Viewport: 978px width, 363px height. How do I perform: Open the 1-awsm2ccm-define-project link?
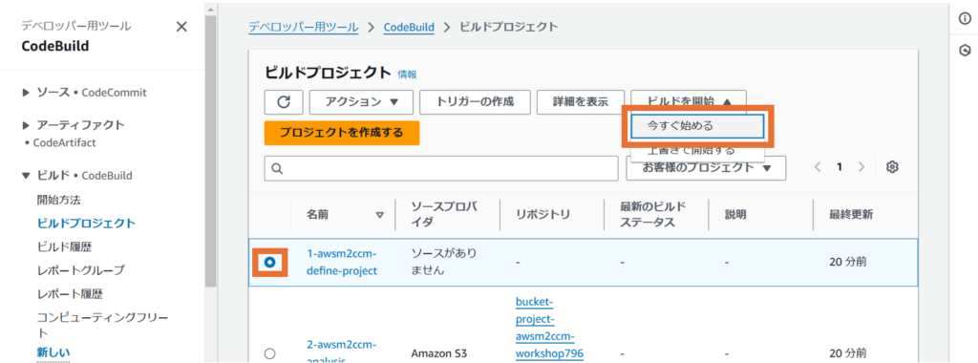(343, 263)
